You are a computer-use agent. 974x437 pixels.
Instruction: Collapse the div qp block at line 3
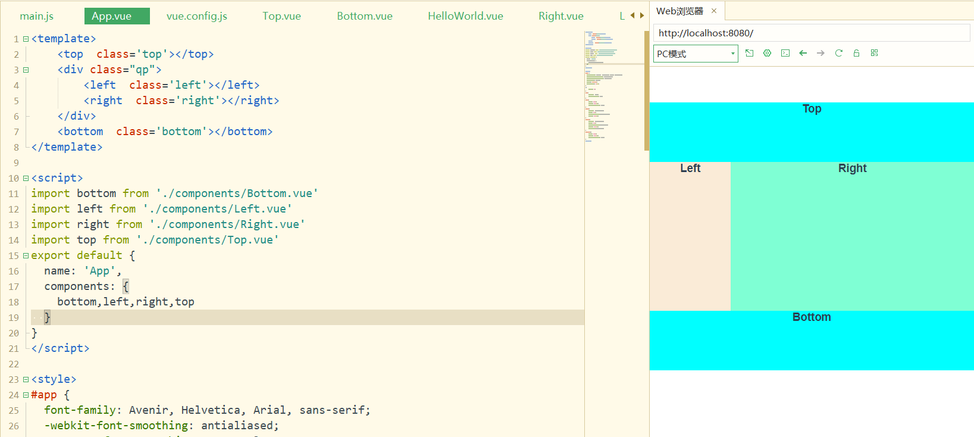pyautogui.click(x=26, y=70)
